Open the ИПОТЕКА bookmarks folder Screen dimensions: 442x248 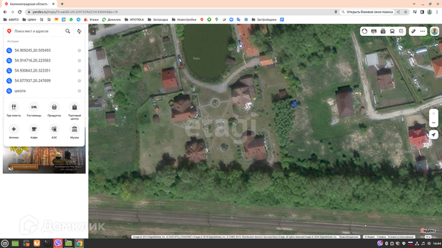[134, 20]
